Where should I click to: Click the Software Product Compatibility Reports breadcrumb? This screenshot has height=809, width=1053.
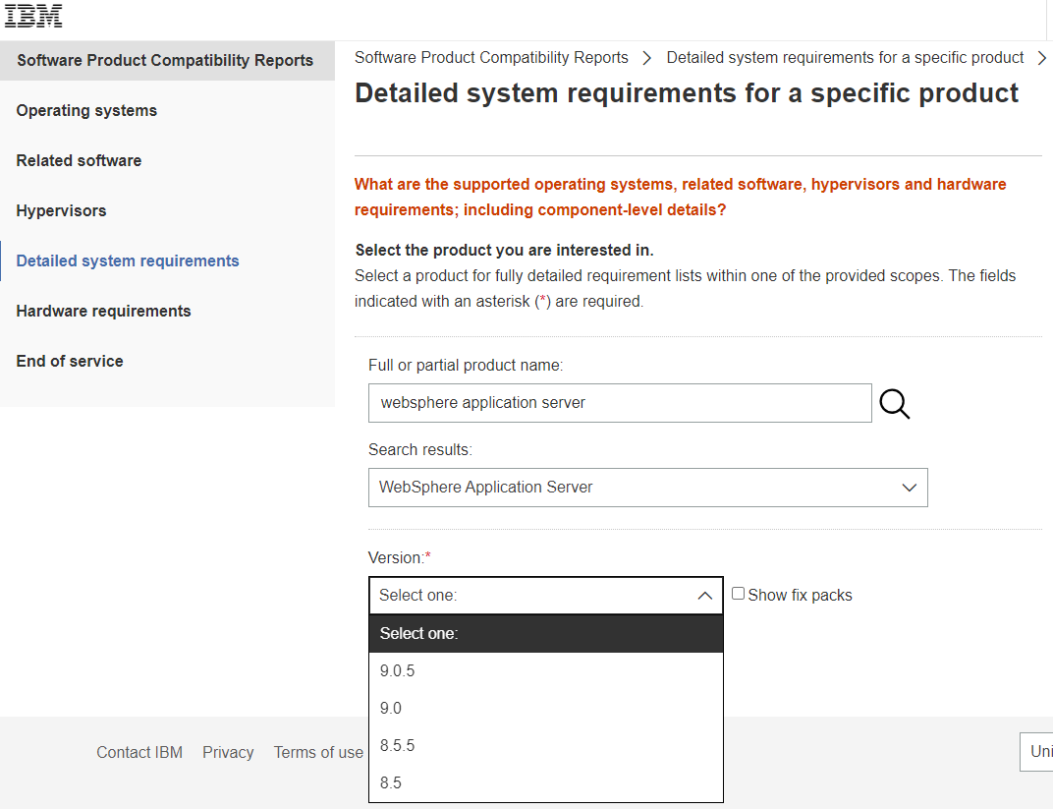(x=491, y=58)
